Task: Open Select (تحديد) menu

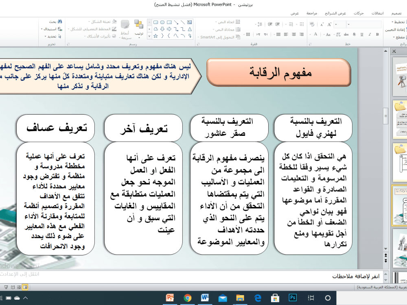Action: (53, 36)
